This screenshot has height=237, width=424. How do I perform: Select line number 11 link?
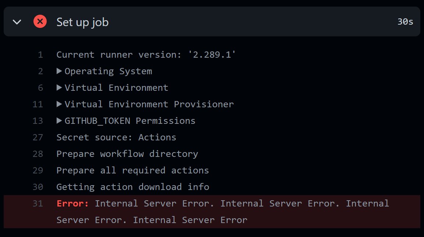[38, 104]
